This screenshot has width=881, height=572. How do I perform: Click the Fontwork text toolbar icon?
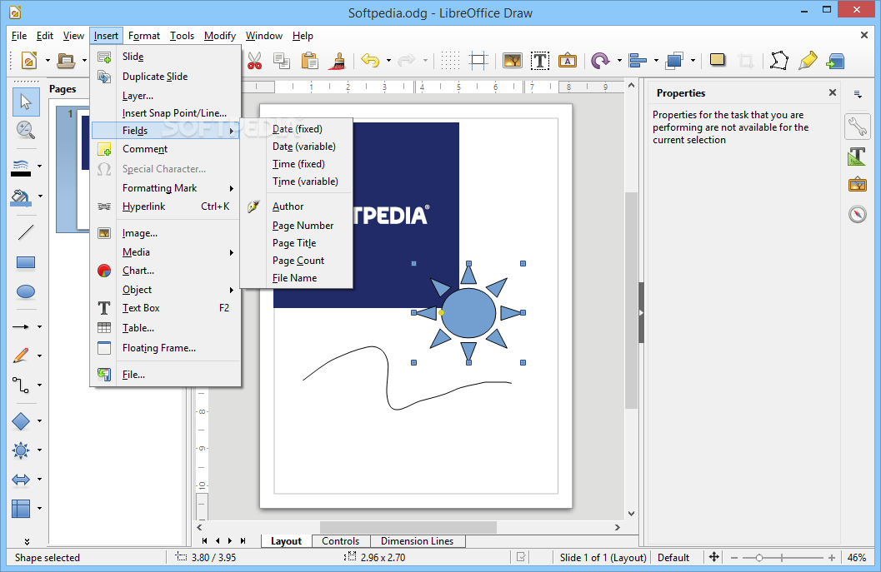point(568,61)
